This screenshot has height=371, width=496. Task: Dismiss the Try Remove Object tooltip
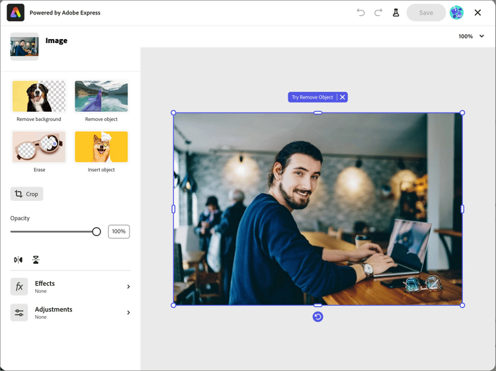[343, 97]
